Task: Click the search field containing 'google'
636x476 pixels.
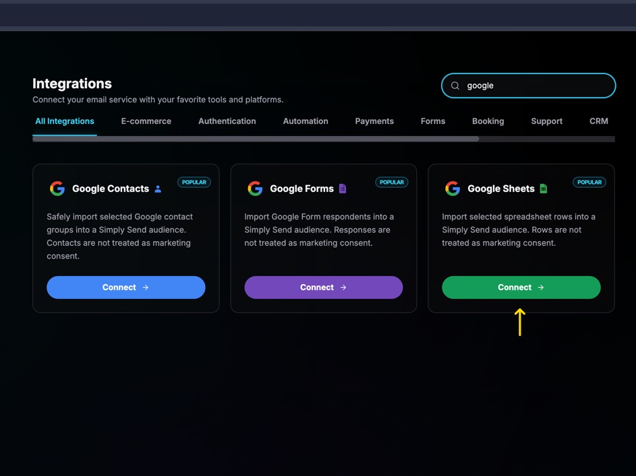Action: [529, 86]
